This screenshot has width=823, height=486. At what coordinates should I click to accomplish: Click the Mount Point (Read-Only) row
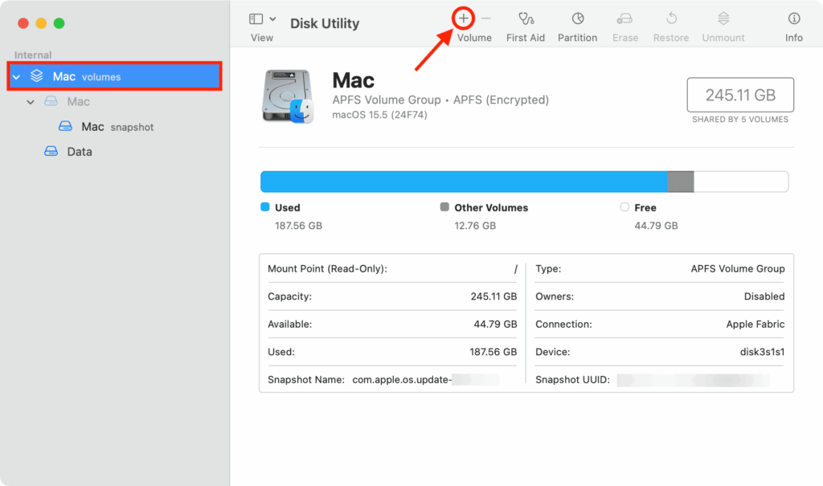pyautogui.click(x=392, y=269)
